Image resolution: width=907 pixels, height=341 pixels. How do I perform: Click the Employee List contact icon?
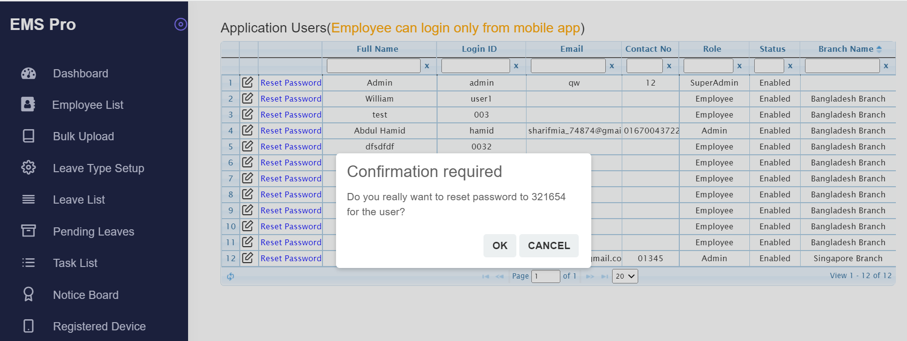[x=28, y=104]
